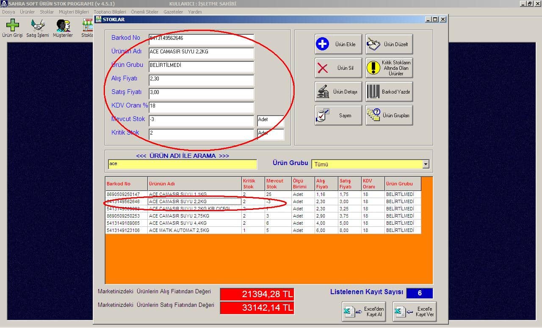Import records with Excel'den Kayıt Al
Image resolution: width=542 pixels, height=328 pixels.
(x=363, y=311)
